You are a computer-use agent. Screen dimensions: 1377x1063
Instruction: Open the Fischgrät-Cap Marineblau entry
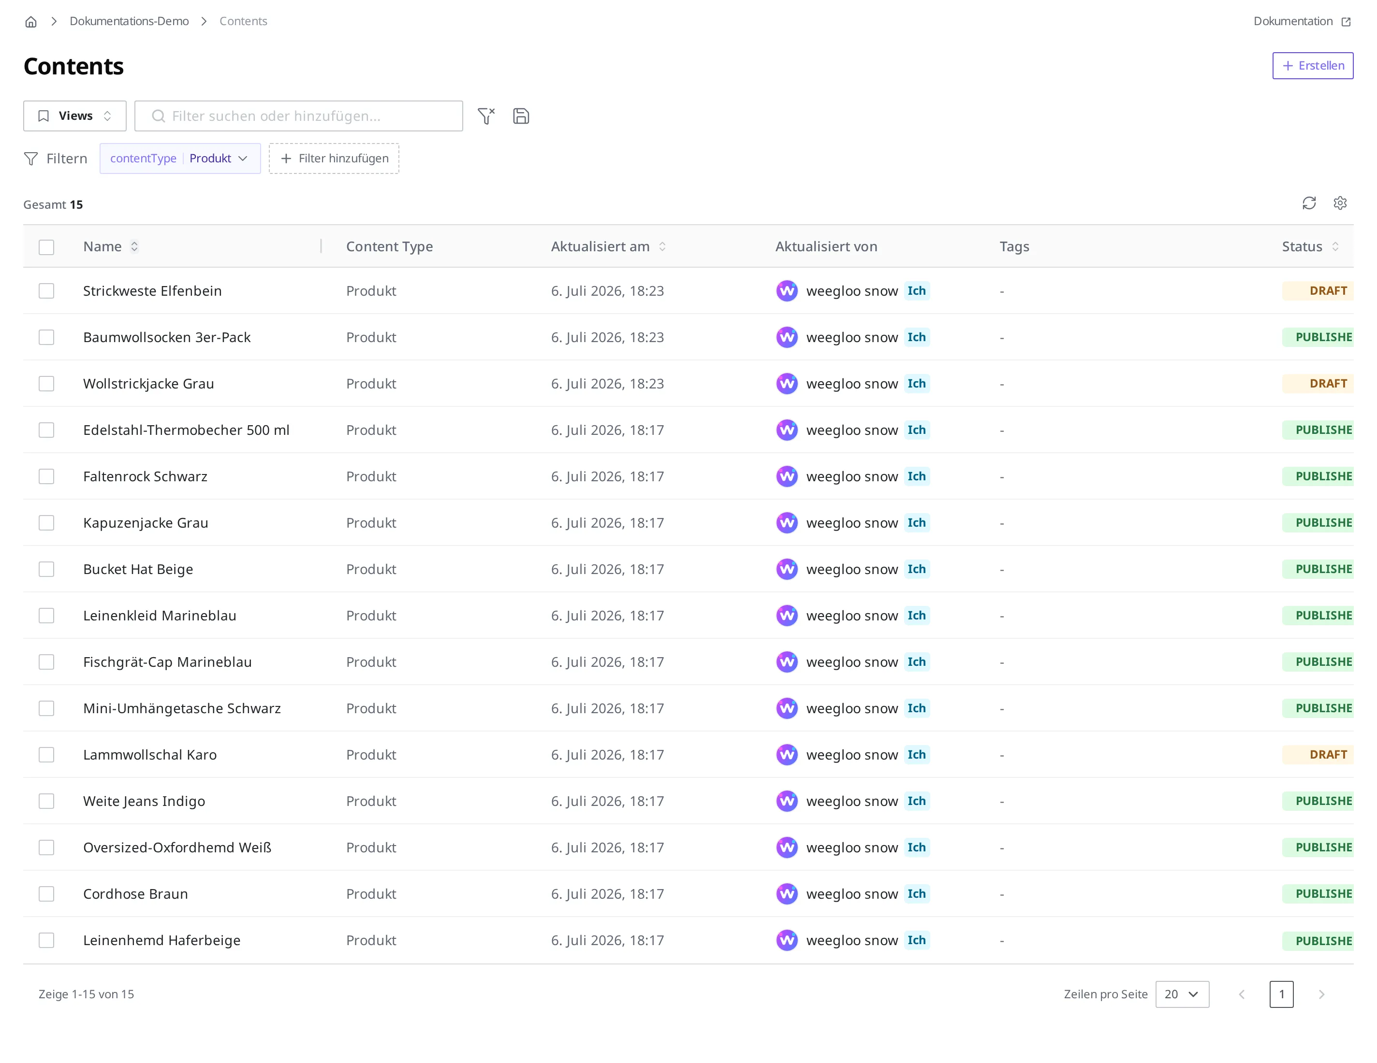pyautogui.click(x=168, y=661)
